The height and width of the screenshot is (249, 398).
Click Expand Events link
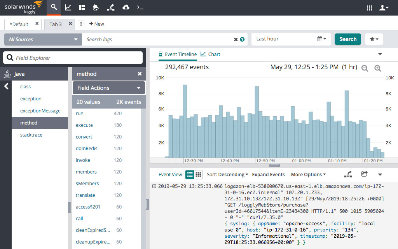(x=268, y=175)
